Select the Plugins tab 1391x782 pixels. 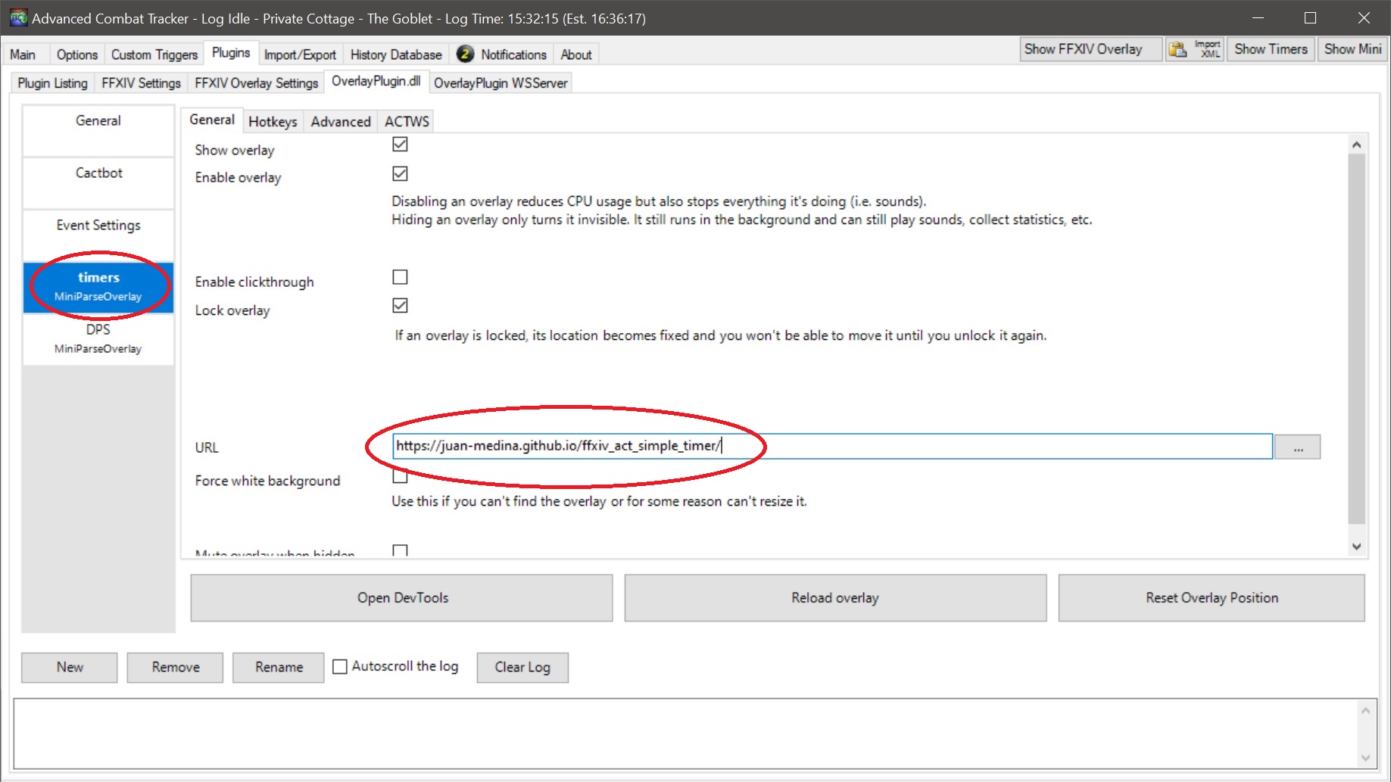coord(231,53)
